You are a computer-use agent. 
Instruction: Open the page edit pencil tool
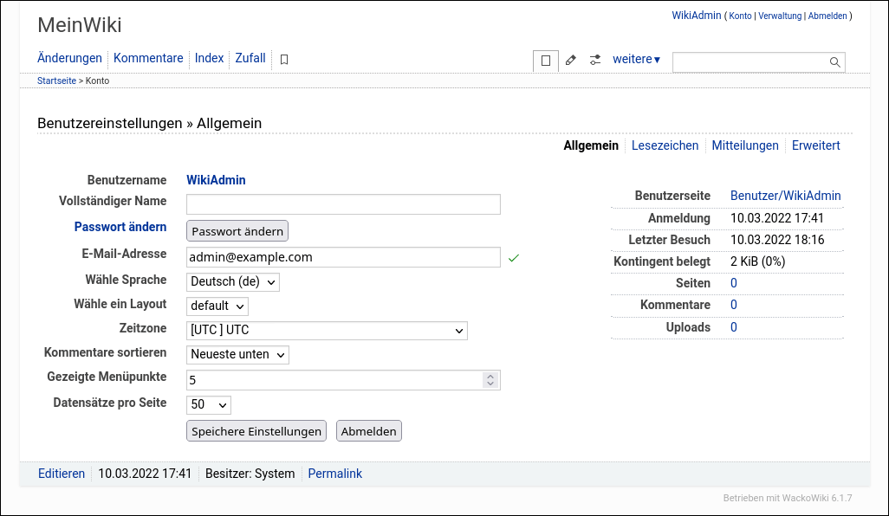[570, 60]
